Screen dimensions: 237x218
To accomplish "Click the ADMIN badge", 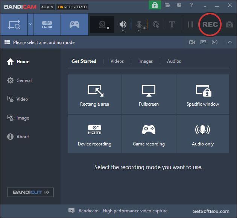I will (47, 7).
